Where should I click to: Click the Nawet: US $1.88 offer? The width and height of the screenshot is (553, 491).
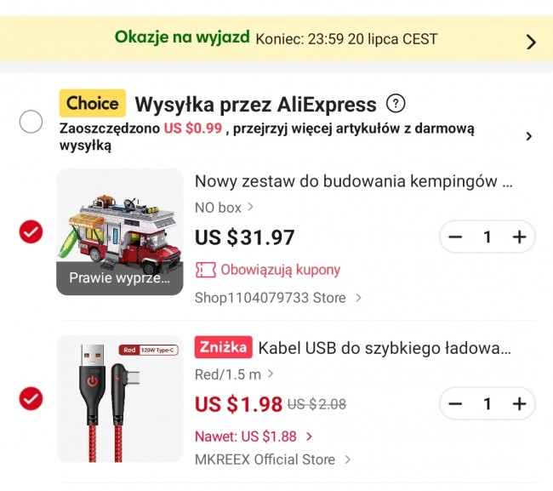coord(254,437)
